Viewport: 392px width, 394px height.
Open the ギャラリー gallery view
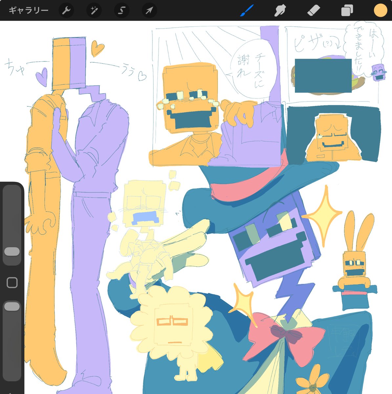(x=29, y=11)
